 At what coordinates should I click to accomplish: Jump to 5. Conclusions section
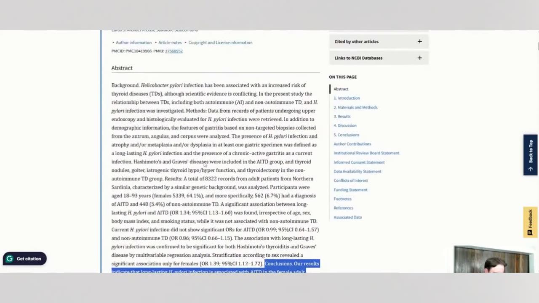tap(346, 135)
